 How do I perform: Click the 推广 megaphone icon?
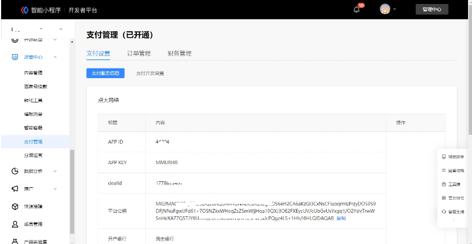pyautogui.click(x=15, y=189)
